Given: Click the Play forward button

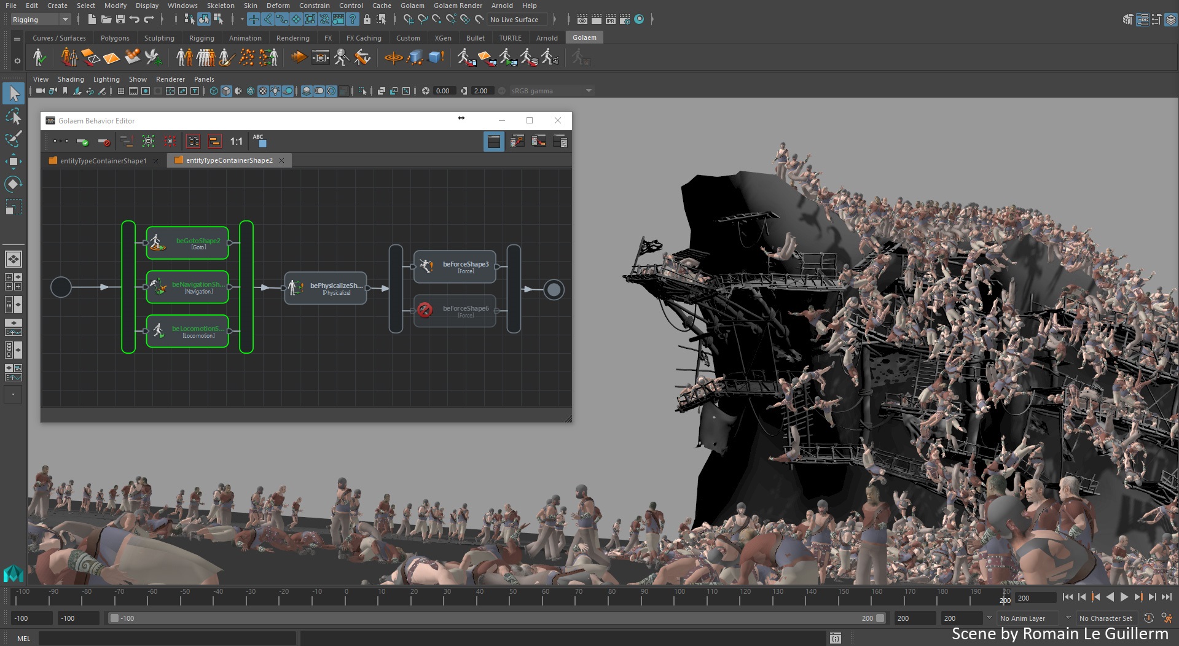Looking at the screenshot, I should (1124, 597).
